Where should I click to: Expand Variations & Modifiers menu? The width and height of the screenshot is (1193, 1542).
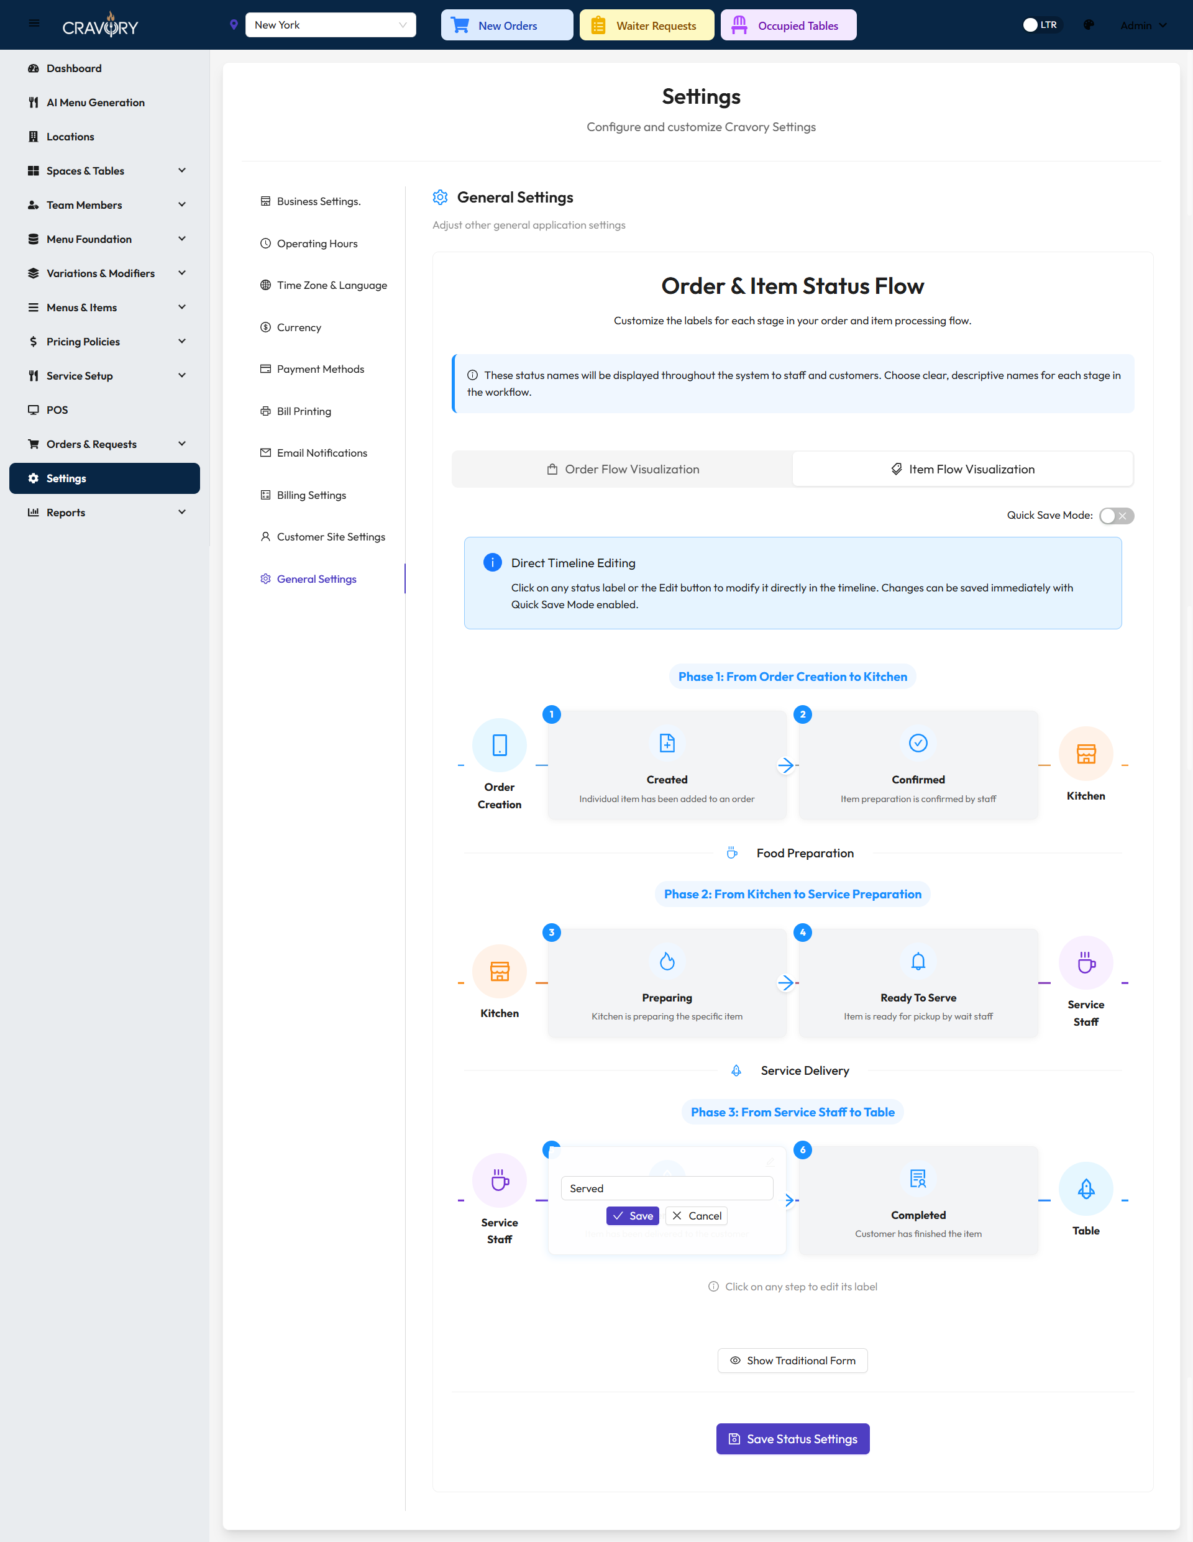click(x=104, y=273)
